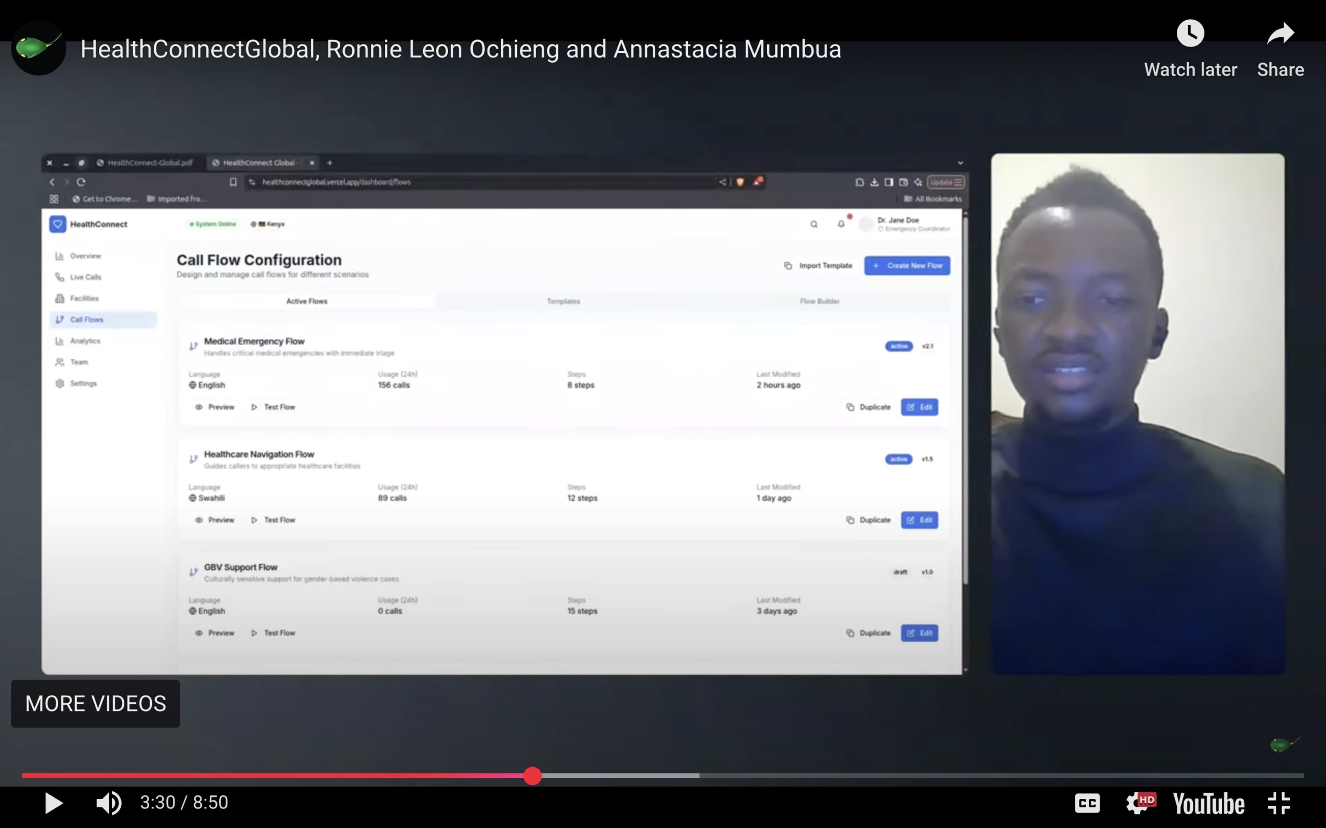Image resolution: width=1326 pixels, height=828 pixels.
Task: Mute the video volume speaker icon
Action: click(x=109, y=803)
